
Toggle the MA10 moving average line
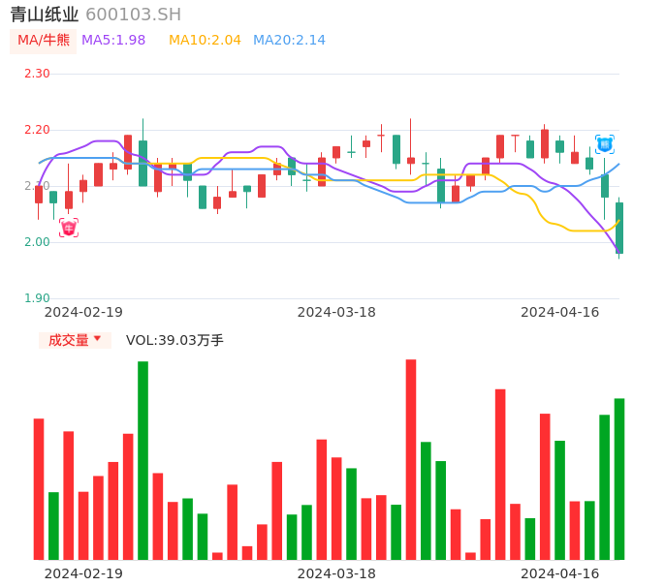(x=205, y=41)
